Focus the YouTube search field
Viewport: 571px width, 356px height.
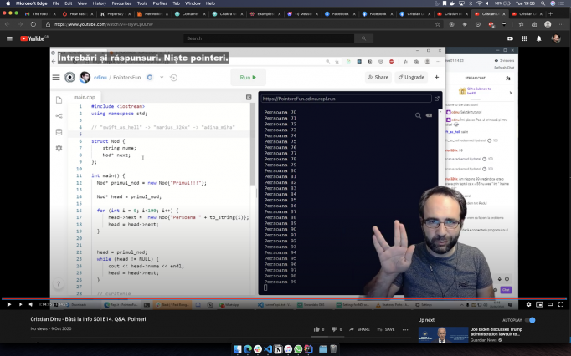pyautogui.click(x=269, y=38)
